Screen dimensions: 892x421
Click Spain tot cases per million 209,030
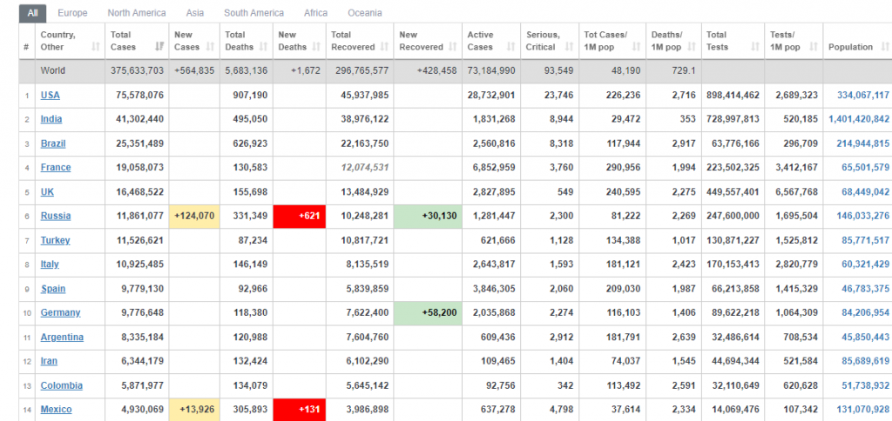click(x=624, y=289)
